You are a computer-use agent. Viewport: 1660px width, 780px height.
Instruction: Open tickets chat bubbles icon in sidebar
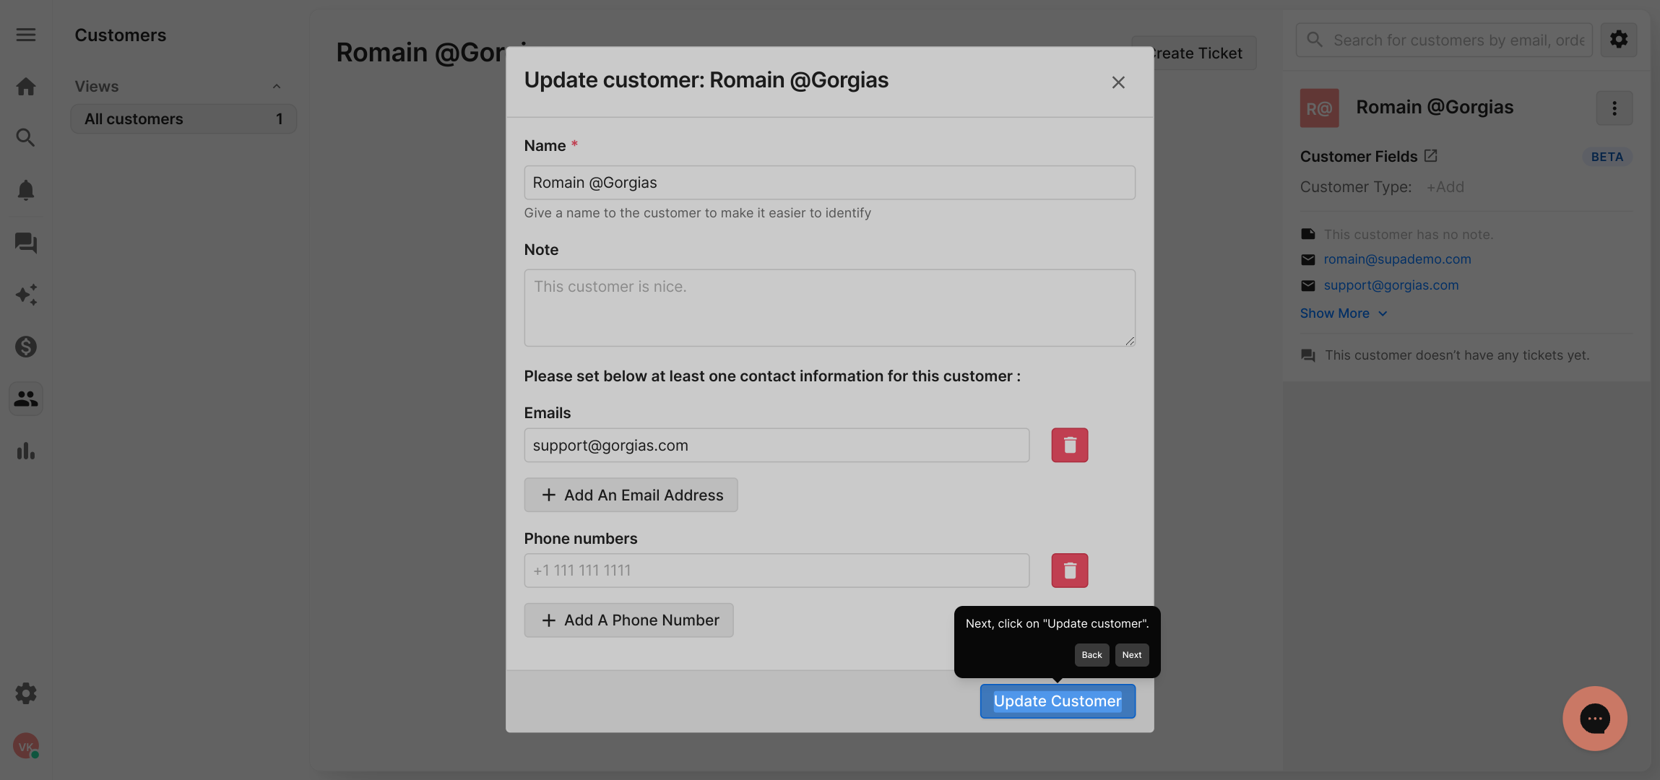point(26,243)
